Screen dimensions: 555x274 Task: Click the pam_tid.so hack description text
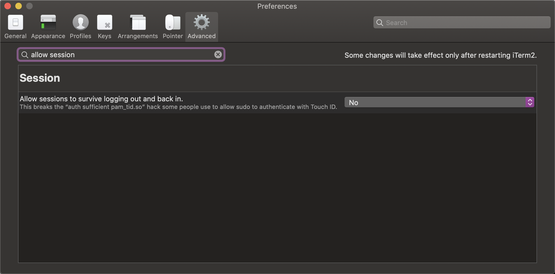(x=178, y=107)
